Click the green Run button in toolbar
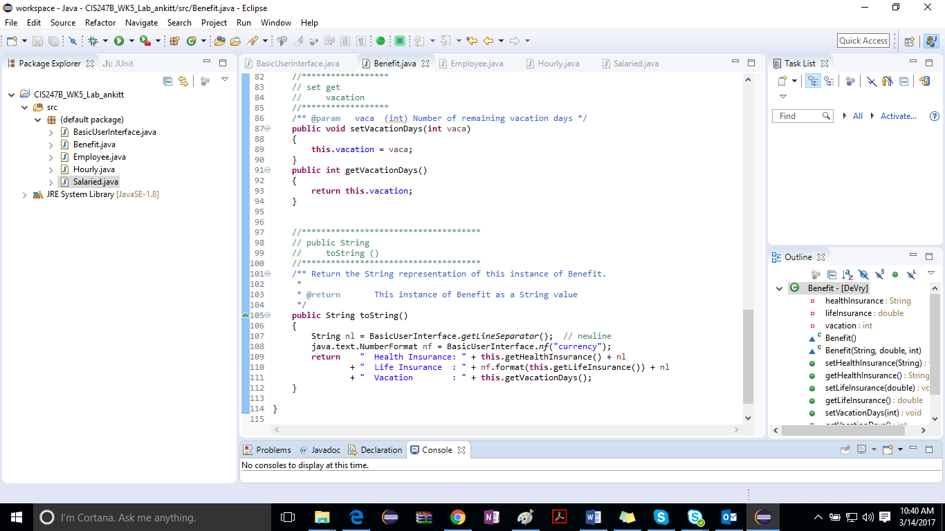Screen dimensions: 945x531 tap(119, 41)
